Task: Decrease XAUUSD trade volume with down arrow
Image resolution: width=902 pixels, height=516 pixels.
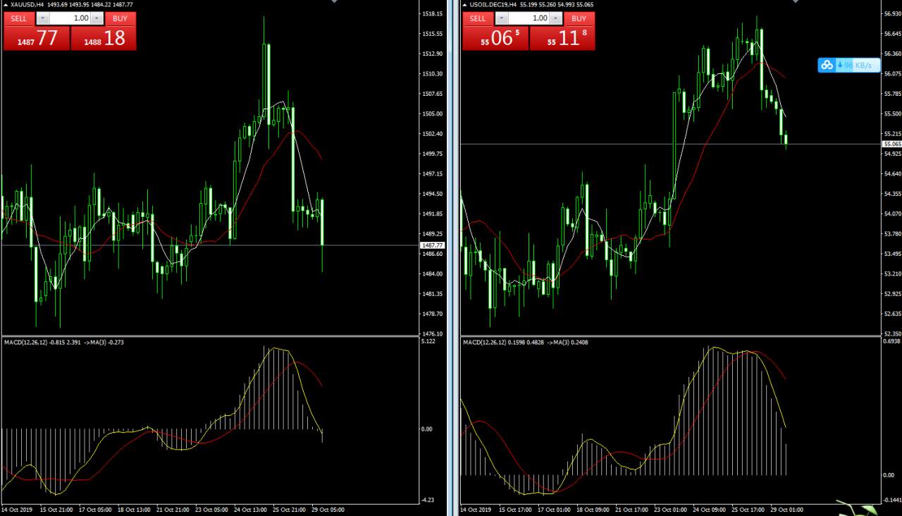Action: point(42,18)
